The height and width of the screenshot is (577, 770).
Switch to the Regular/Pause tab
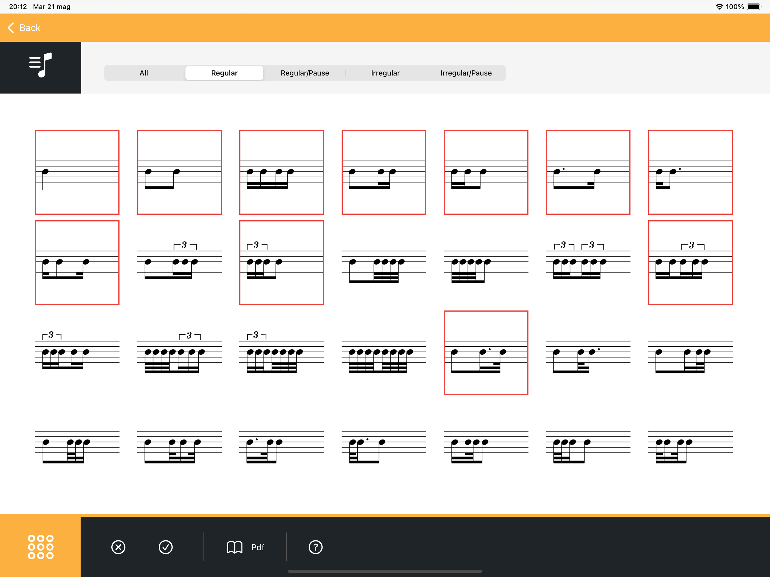pyautogui.click(x=305, y=73)
